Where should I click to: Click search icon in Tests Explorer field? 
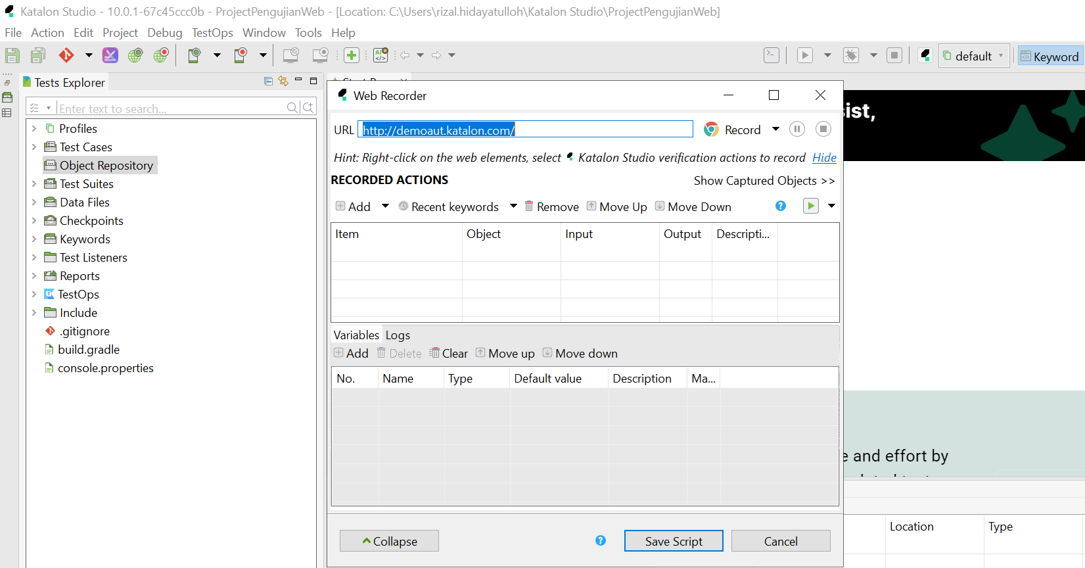(292, 107)
